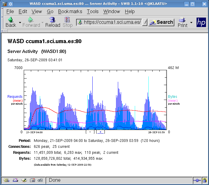Collapse the menu bar grippy handle
This screenshot has height=185, width=209.
click(x=2, y=12)
